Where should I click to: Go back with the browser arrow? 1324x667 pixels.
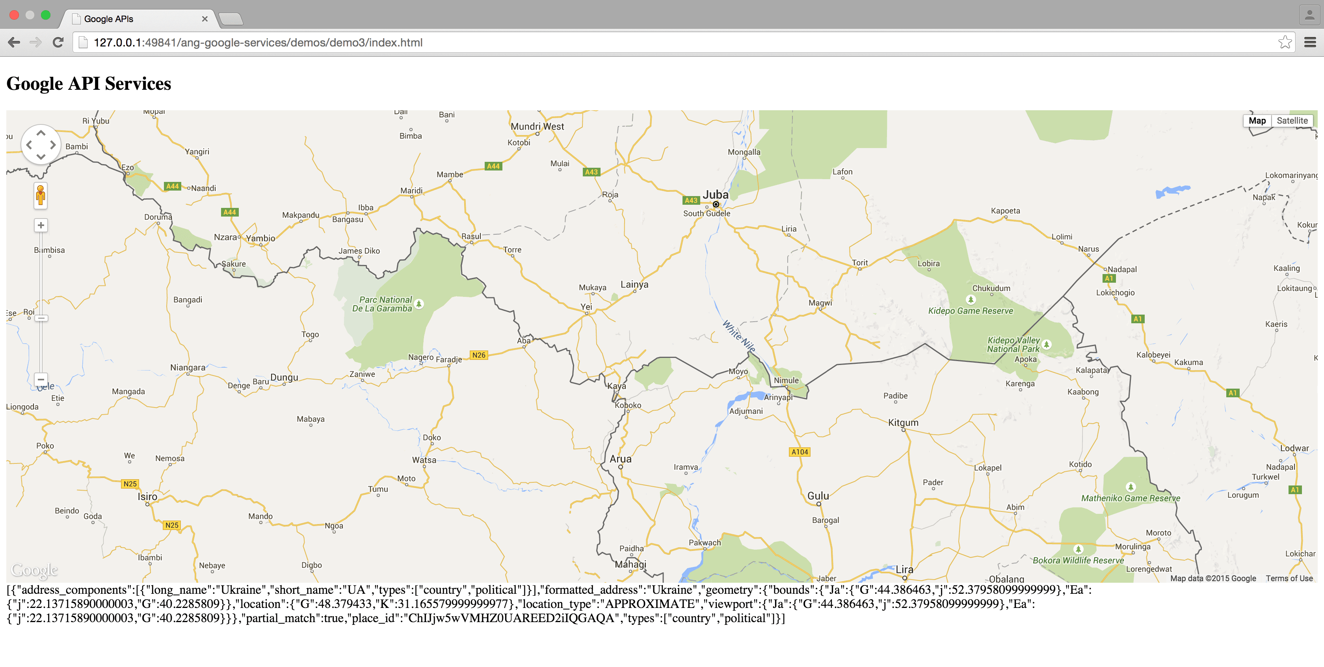(x=14, y=43)
